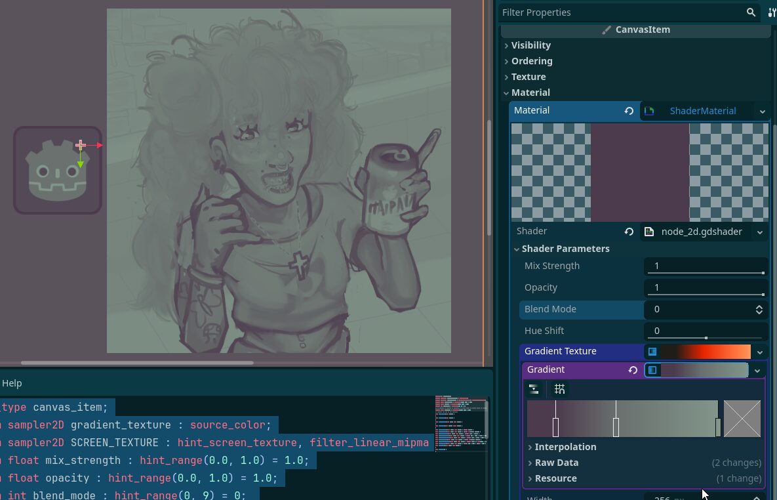The width and height of the screenshot is (777, 500).
Task: Click the Mix Strength label
Action: click(552, 266)
